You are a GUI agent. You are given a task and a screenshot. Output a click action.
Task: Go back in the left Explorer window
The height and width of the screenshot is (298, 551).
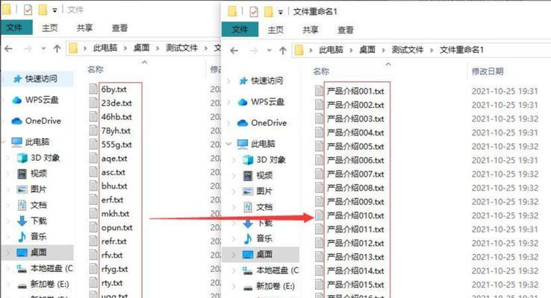tap(8, 48)
